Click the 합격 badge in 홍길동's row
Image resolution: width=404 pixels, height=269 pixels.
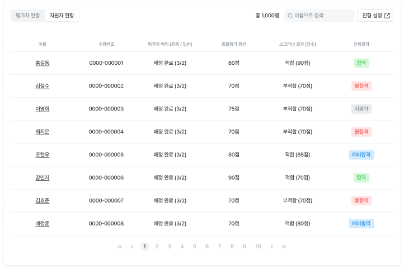361,63
